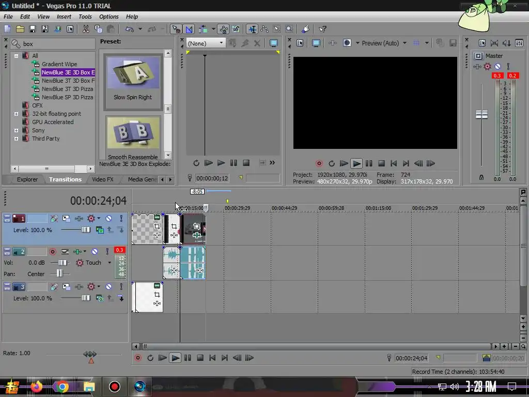Click Stop in the video preview window

[381, 163]
